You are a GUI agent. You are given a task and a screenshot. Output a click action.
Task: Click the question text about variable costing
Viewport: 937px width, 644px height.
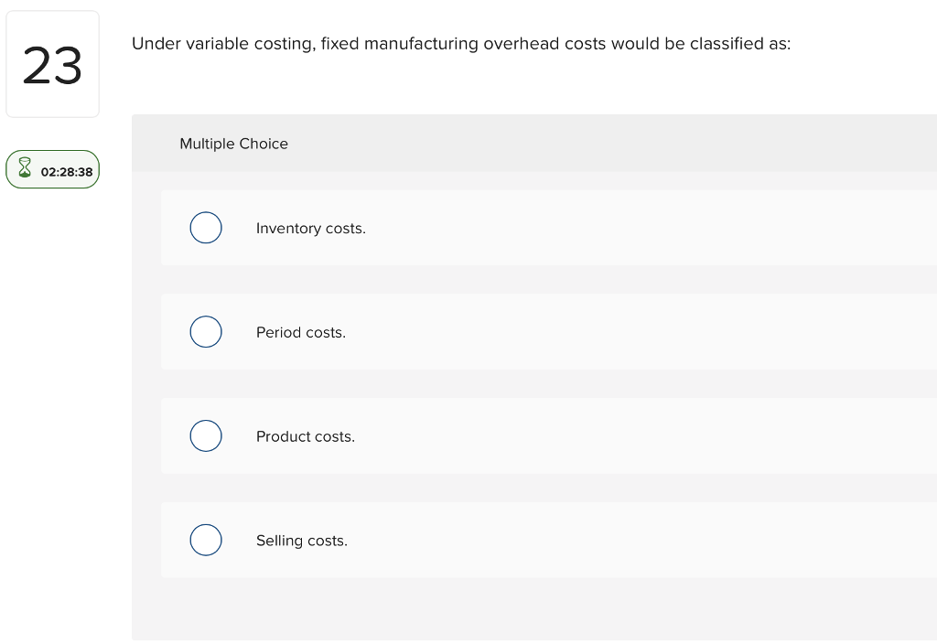pos(461,43)
